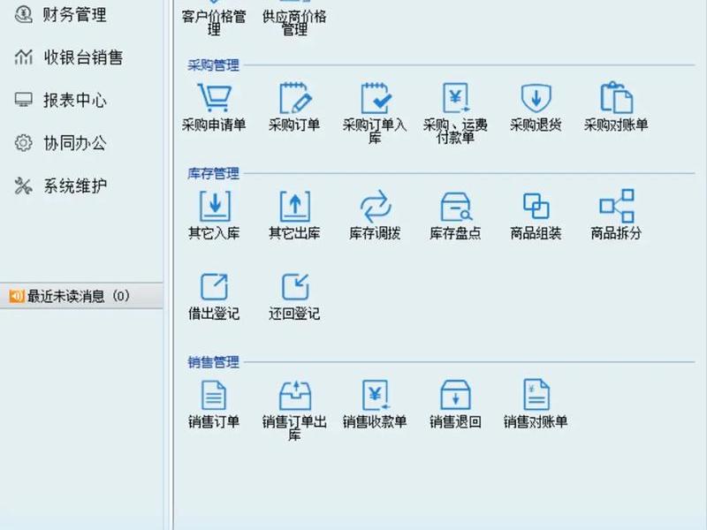Viewport: 707px width, 530px height.
Task: Open 其它出库 upload tray icon
Action: point(295,206)
